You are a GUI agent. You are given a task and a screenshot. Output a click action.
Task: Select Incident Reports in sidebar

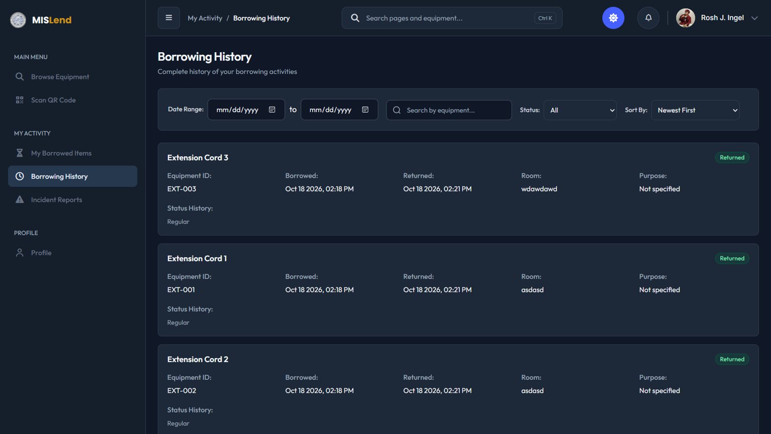tap(73, 199)
